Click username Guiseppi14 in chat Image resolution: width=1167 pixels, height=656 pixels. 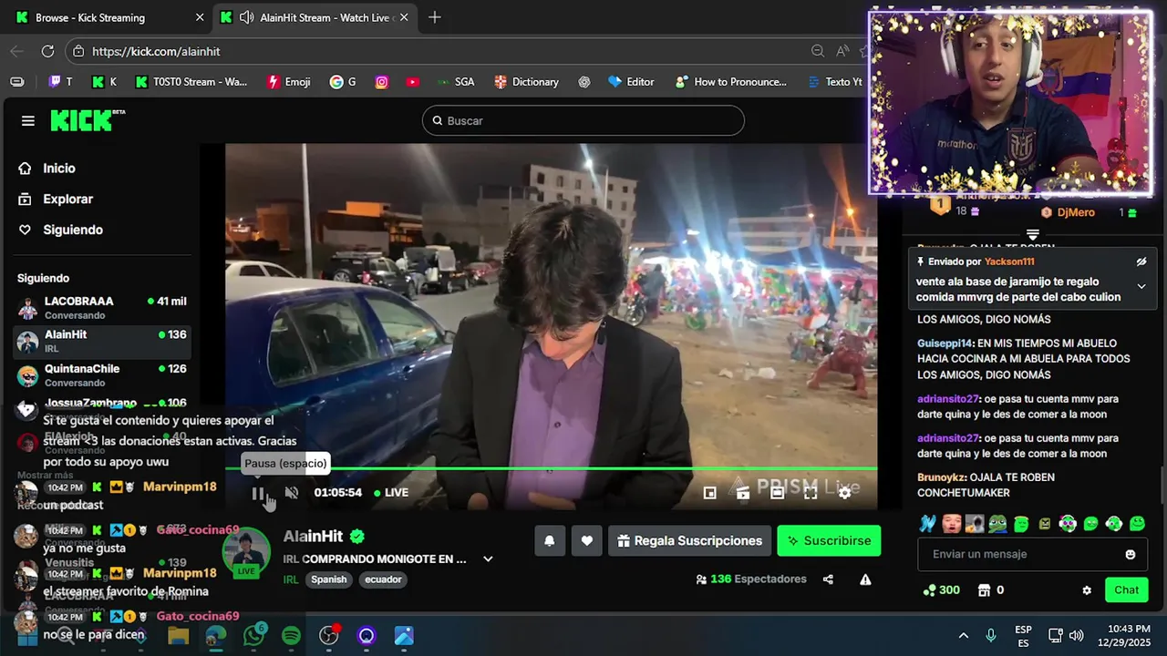pos(945,343)
